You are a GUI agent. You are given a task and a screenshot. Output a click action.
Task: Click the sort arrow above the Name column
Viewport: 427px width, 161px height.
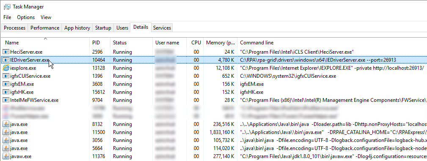coord(45,38)
